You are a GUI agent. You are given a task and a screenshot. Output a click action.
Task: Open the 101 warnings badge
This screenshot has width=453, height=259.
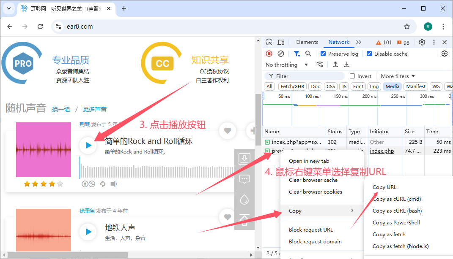(384, 43)
